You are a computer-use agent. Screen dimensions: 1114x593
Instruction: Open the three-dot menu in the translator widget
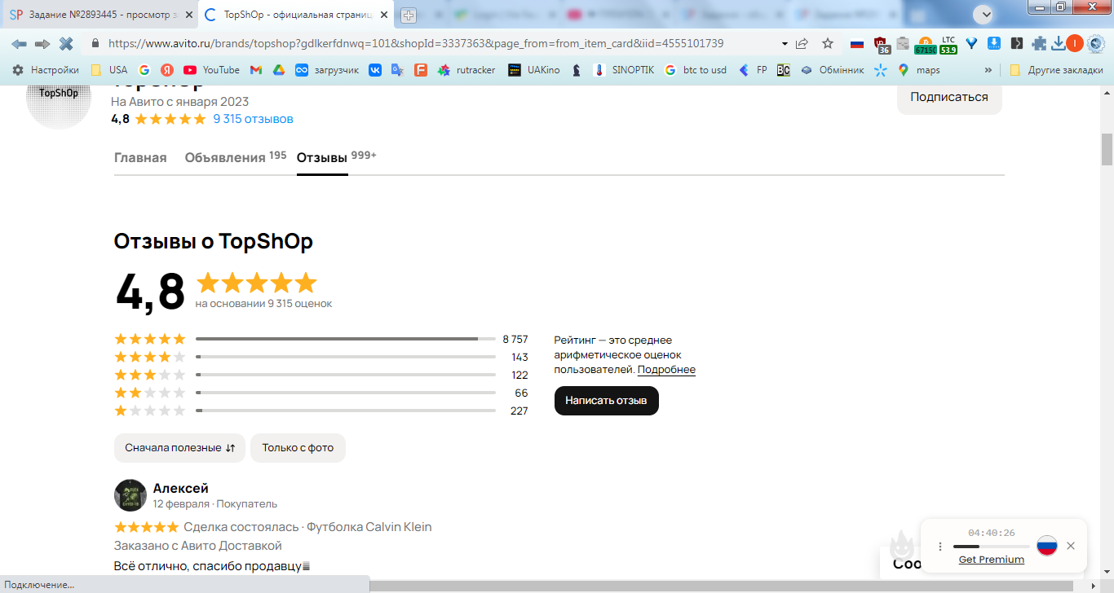point(940,547)
